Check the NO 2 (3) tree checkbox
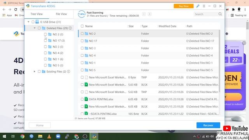The width and height of the screenshot is (249, 140). click(x=45, y=34)
